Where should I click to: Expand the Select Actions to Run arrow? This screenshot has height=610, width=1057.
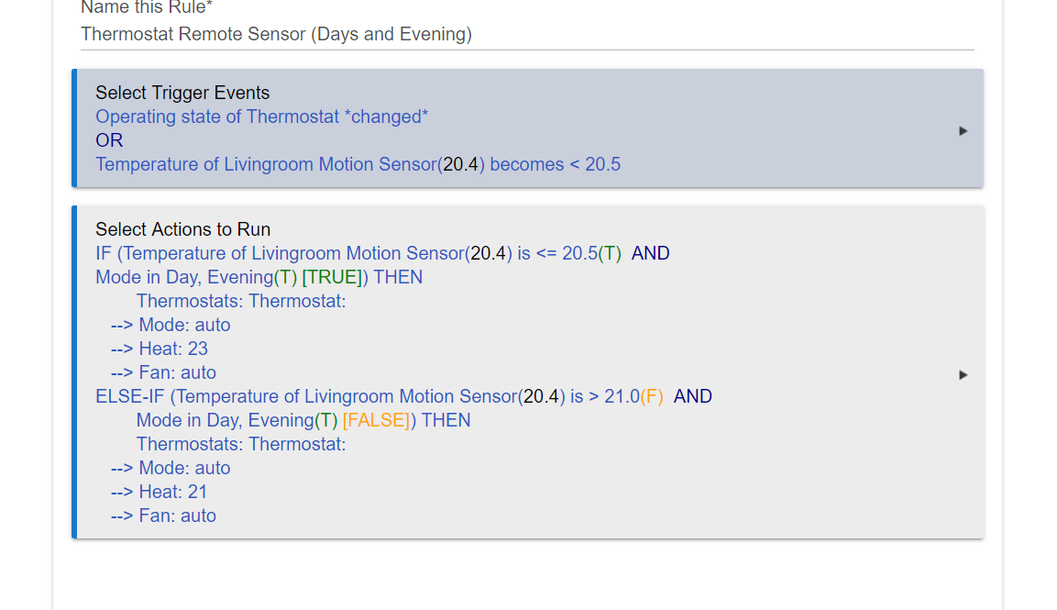[x=963, y=374]
